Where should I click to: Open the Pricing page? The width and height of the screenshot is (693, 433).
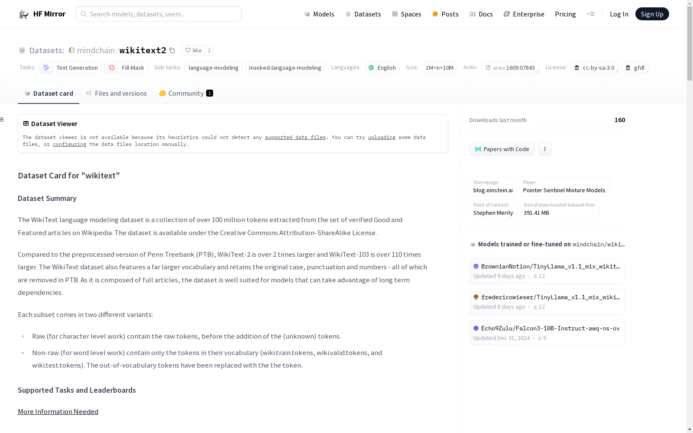(x=565, y=14)
